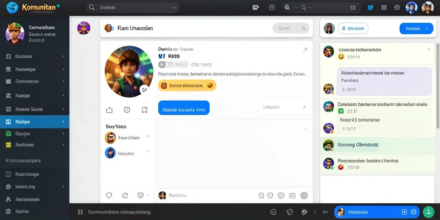Click the blue Paaan button in the right panel header
Viewport: 440px width, 220px height.
[416, 28]
